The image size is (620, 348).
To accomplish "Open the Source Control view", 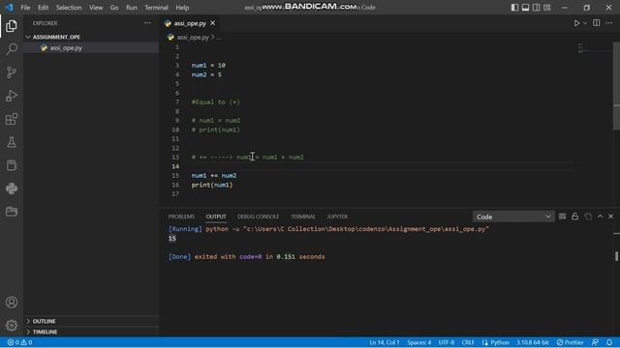I will coord(12,72).
